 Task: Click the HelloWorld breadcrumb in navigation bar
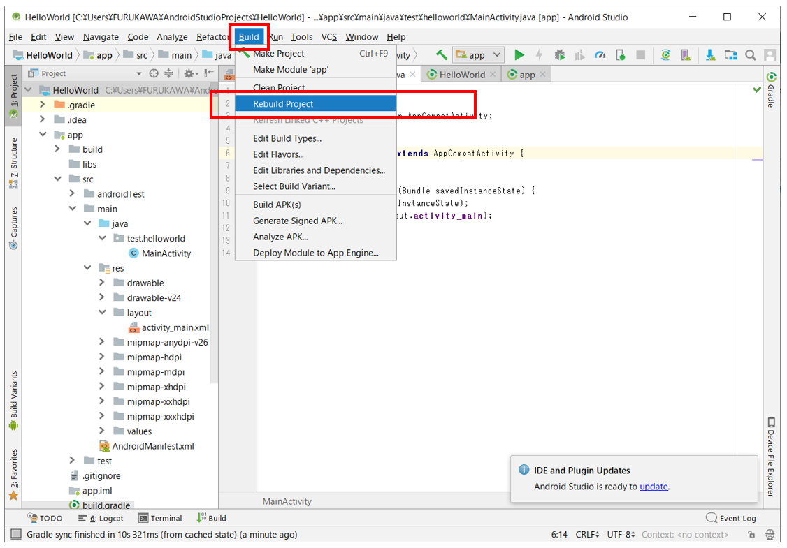[x=43, y=55]
